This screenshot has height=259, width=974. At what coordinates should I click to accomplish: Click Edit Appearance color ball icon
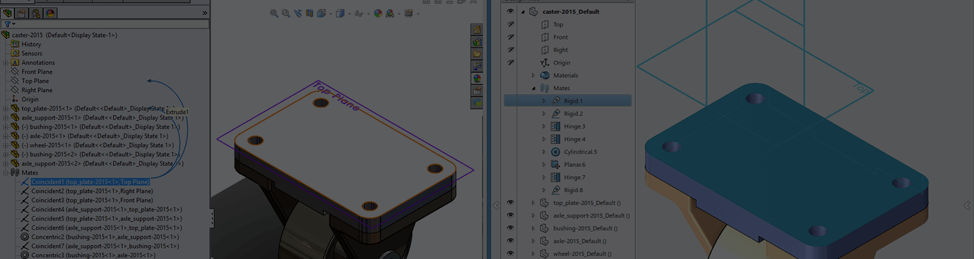pyautogui.click(x=377, y=13)
